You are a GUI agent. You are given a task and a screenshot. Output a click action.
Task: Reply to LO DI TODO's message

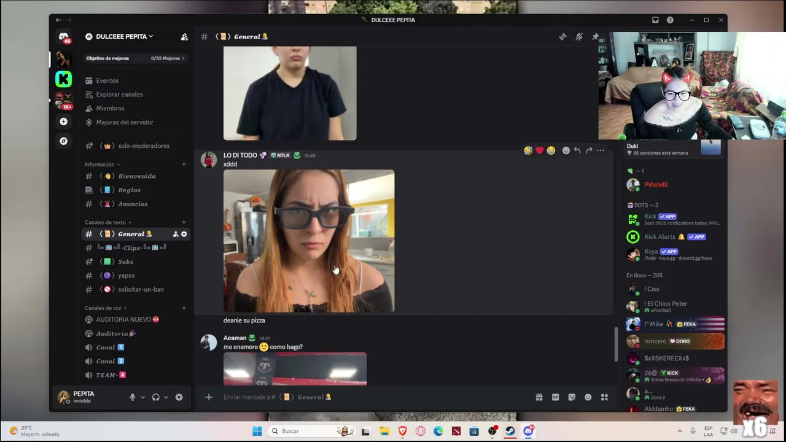(x=577, y=150)
